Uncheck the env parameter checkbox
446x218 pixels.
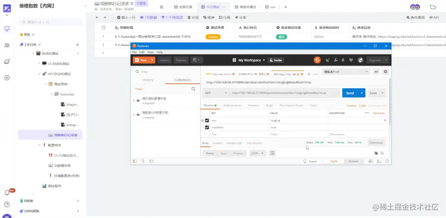coord(207,120)
